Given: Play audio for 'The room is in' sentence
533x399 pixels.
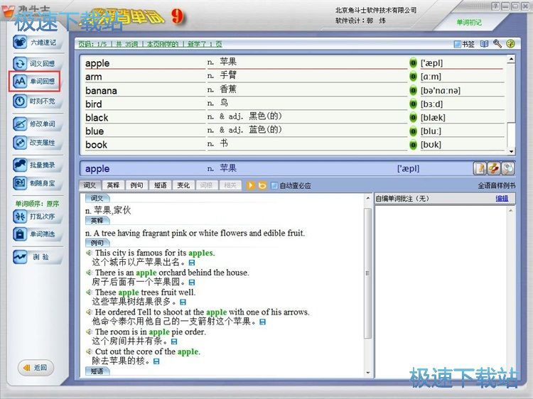Looking at the screenshot, I should tap(89, 332).
